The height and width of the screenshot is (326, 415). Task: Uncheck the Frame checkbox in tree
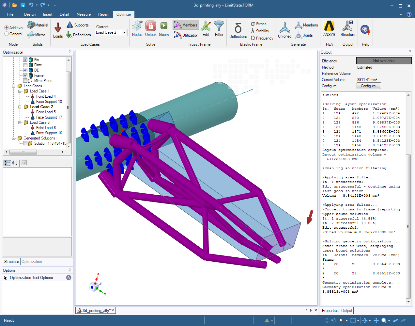point(25,75)
